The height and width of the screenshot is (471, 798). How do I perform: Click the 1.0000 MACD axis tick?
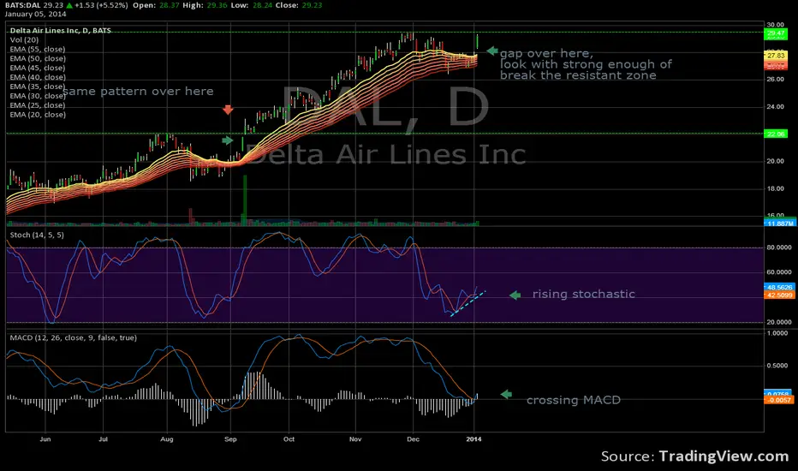point(777,333)
